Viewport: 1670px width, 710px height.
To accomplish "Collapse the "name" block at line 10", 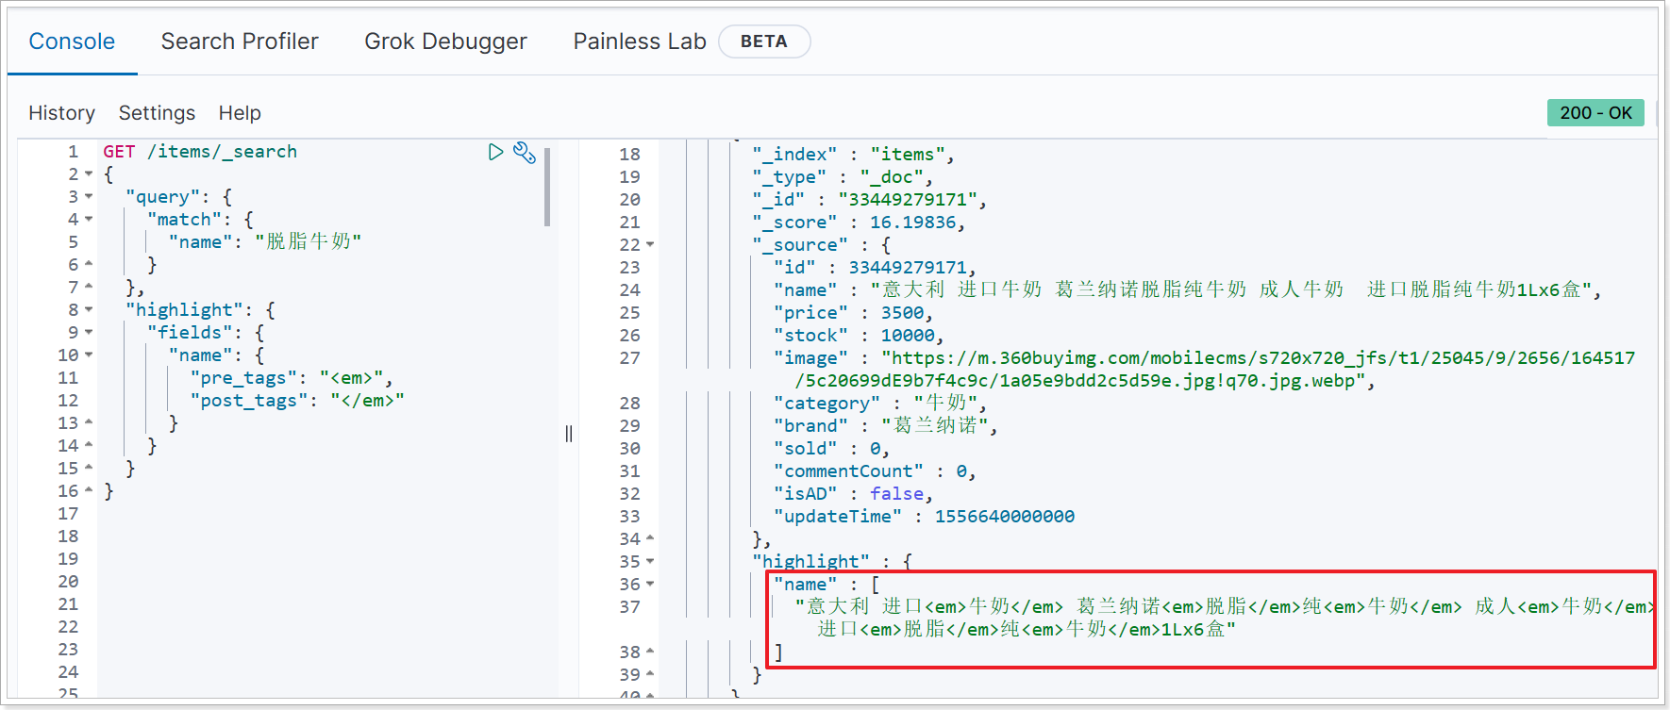I will click(89, 355).
